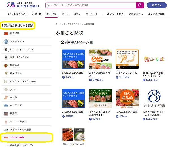Open ANAのふるさと納税 100P banner
This screenshot has height=147, width=170.
[73, 98]
